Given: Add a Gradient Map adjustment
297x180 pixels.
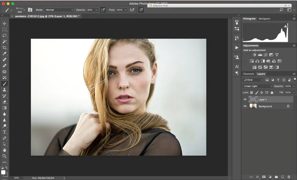Looking at the screenshot, I should point(277,67).
